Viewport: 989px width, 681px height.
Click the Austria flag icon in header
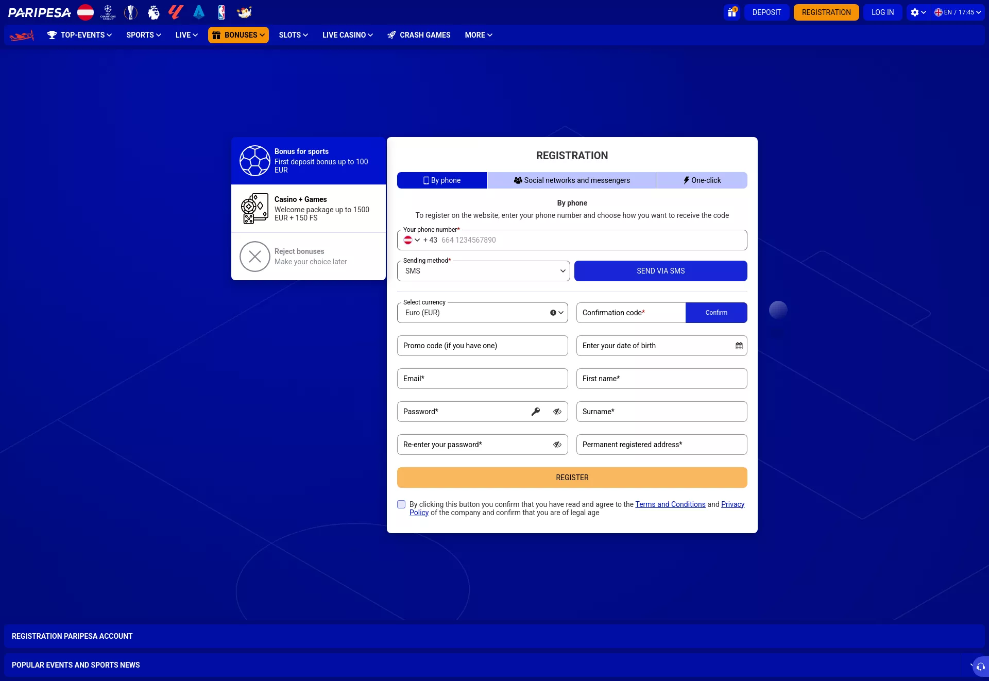click(x=86, y=12)
